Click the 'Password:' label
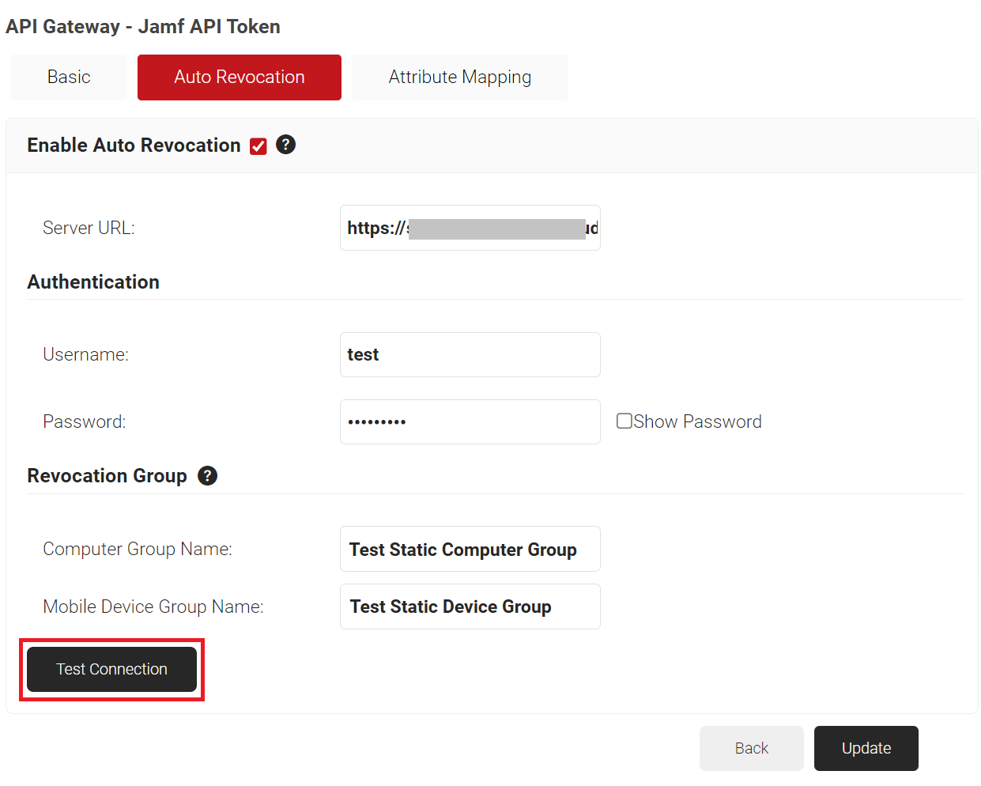981x786 pixels. click(x=85, y=421)
